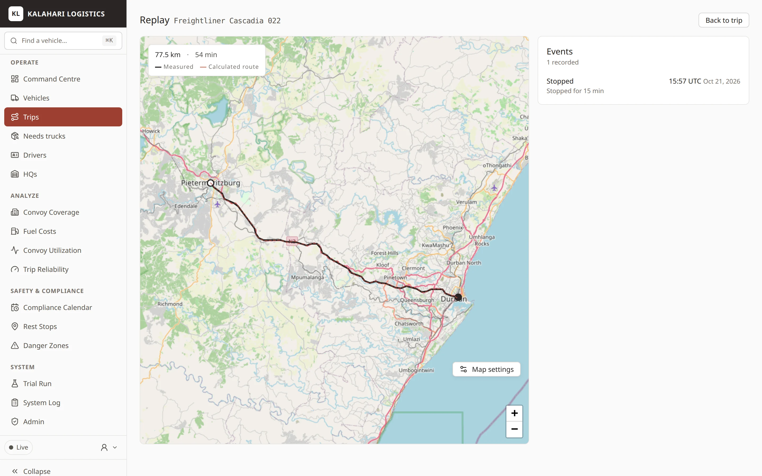Click the Compliance Calendar icon
This screenshot has height=476, width=762.
[15, 307]
